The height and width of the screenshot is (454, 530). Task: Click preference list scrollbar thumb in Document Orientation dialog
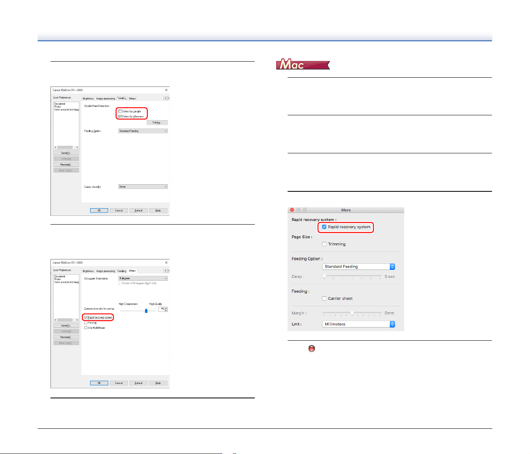[x=65, y=320]
